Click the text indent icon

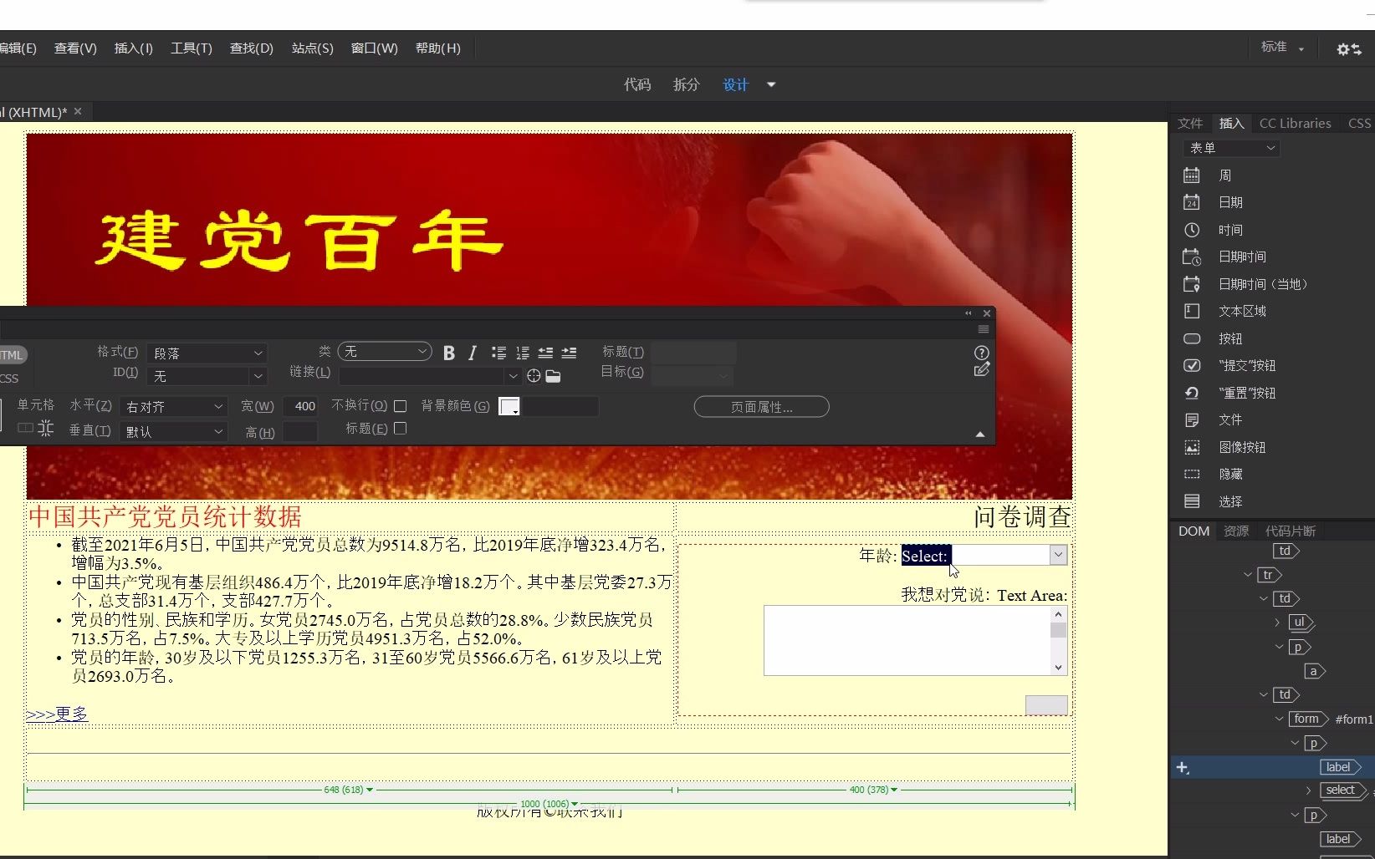[x=569, y=353]
